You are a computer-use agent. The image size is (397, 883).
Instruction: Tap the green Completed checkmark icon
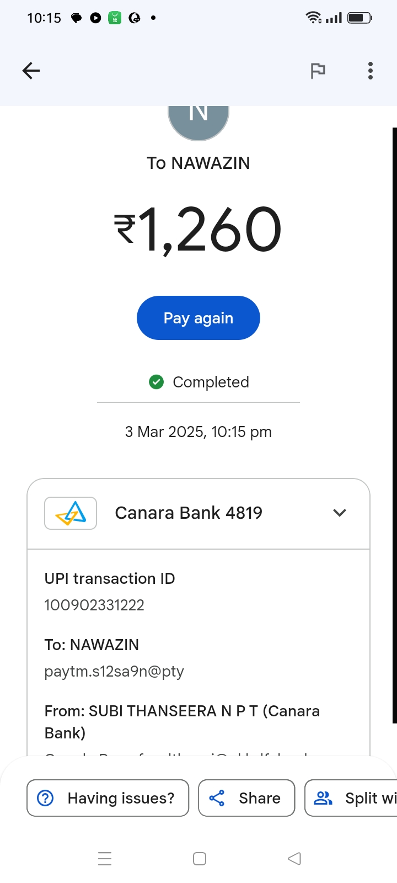[157, 382]
